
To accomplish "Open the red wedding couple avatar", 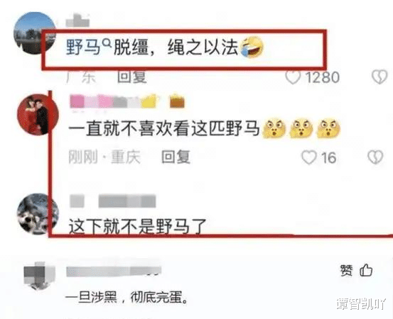I will click(38, 115).
